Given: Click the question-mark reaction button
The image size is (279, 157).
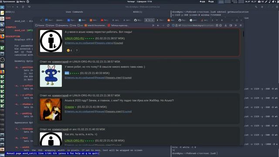Looking at the screenshot, I should [x=77, y=51].
